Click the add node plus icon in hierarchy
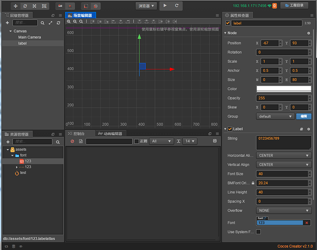The width and height of the screenshot is (317, 250). [x=8, y=23]
